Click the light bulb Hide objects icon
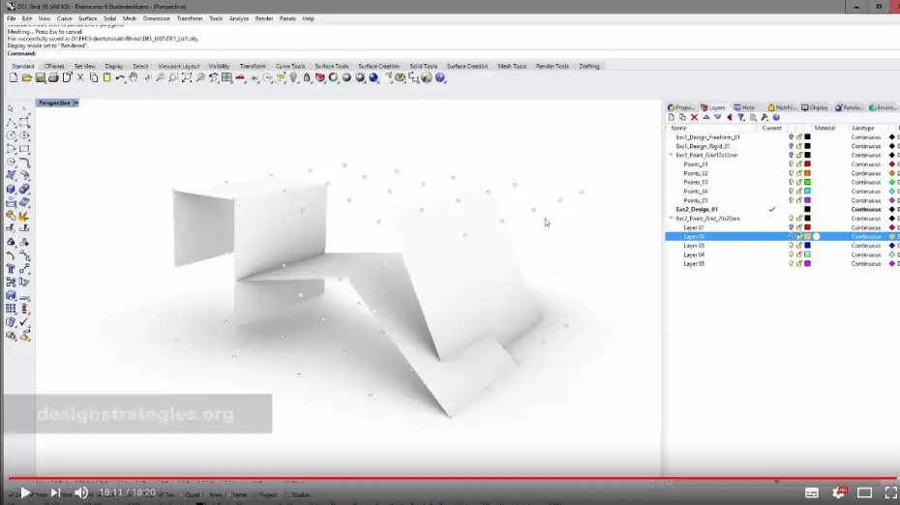The height and width of the screenshot is (505, 900). click(293, 77)
